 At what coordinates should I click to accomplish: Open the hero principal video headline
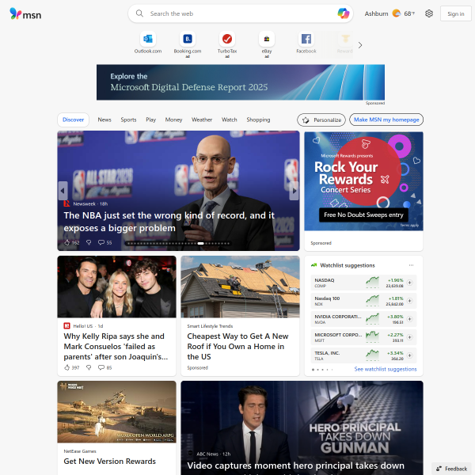295,466
